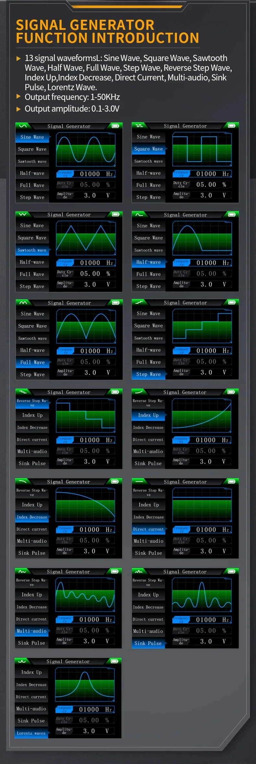This screenshot has width=256, height=764.
Task: Click battery icon in Direct current screen
Action: pos(231,481)
